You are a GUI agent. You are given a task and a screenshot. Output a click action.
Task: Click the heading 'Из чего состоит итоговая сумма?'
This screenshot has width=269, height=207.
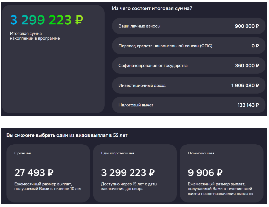(152, 8)
